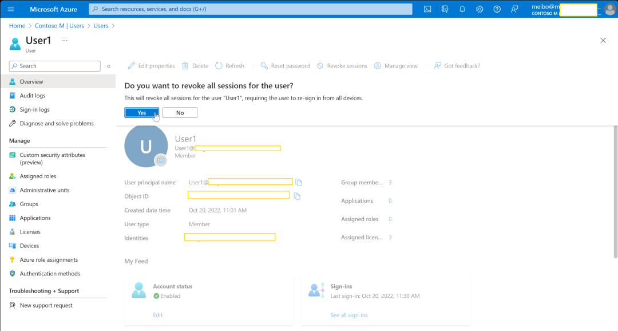
Task: Copy the User principal name
Action: click(x=299, y=183)
